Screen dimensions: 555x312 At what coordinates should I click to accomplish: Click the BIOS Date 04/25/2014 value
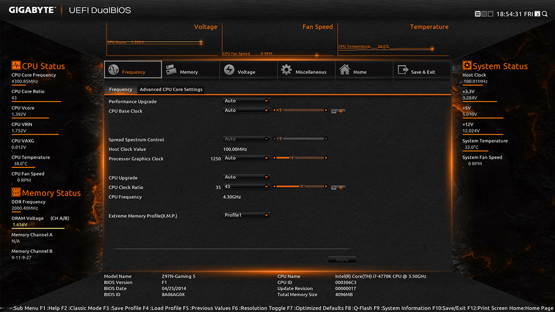[x=174, y=288]
